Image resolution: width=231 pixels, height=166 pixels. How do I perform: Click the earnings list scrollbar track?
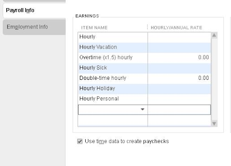pos(214,79)
